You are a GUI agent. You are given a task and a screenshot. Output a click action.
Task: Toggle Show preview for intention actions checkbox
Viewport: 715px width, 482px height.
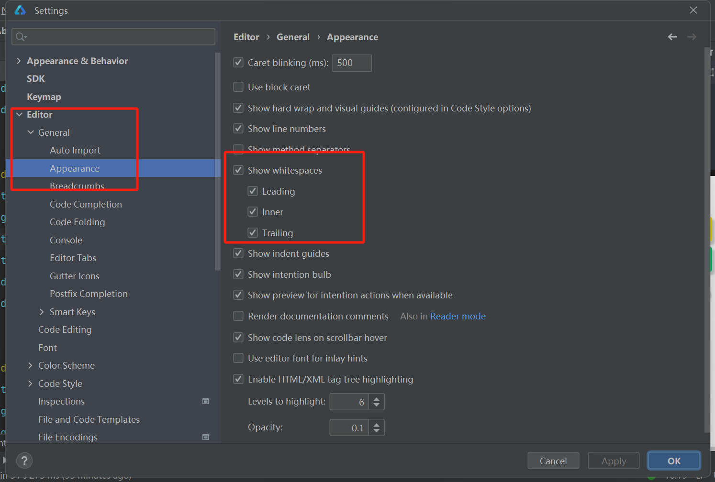tap(238, 295)
